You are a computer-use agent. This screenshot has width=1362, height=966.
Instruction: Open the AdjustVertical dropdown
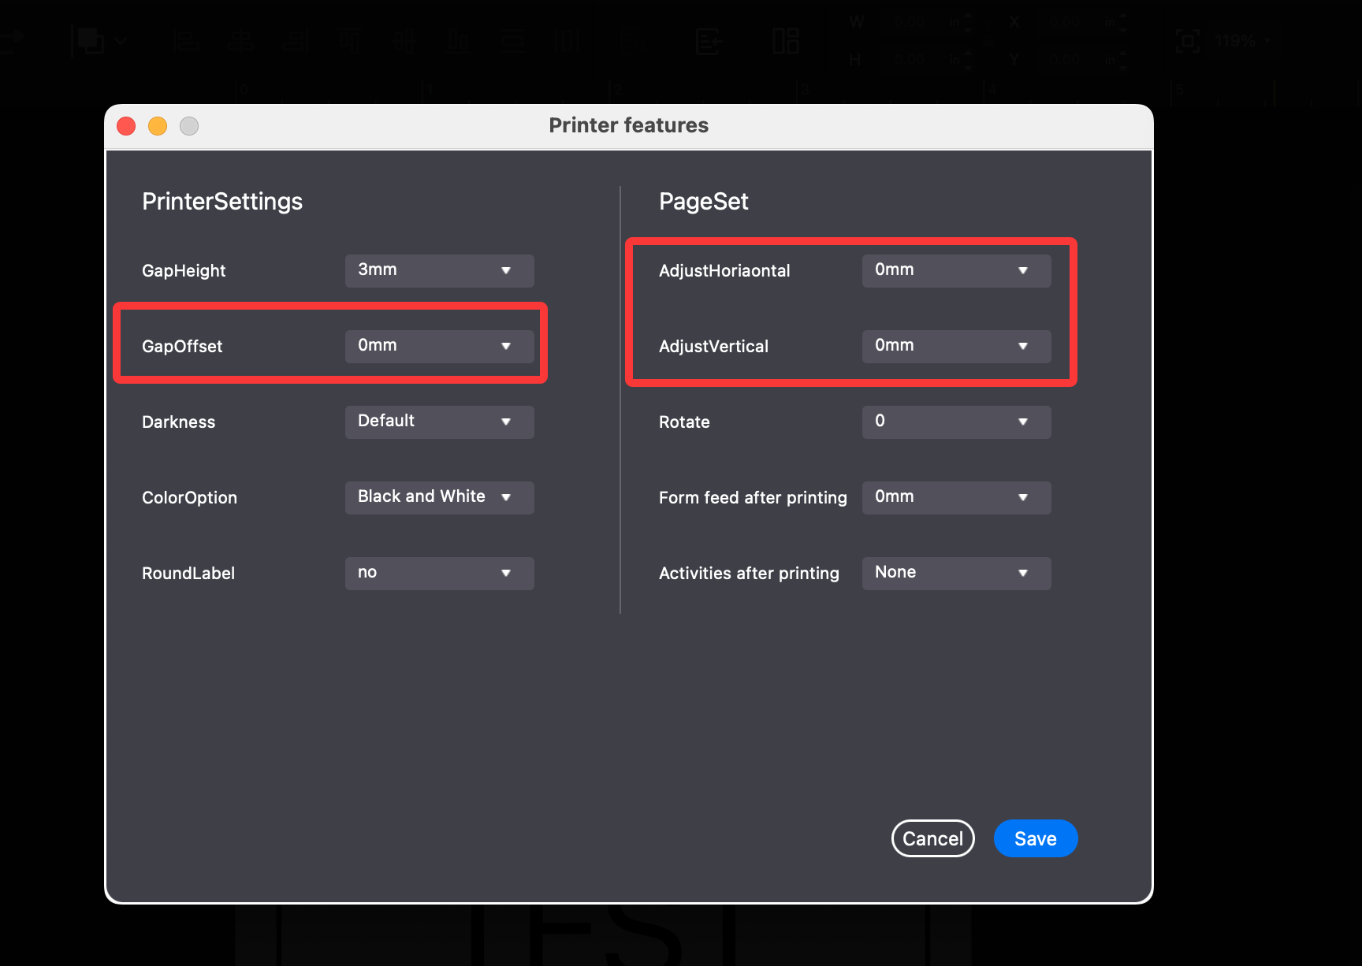click(956, 346)
